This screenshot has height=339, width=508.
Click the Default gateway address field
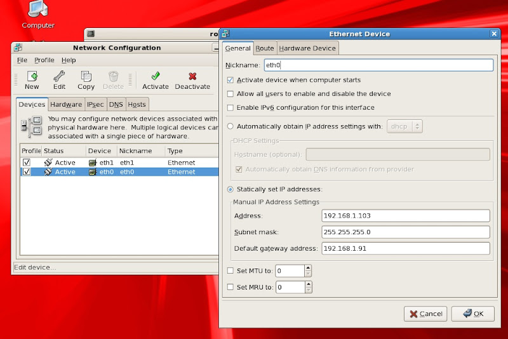(406, 248)
